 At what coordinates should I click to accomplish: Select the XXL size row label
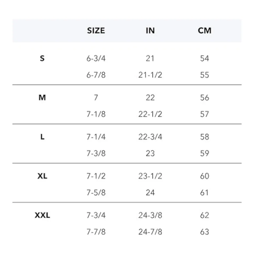pyautogui.click(x=42, y=215)
